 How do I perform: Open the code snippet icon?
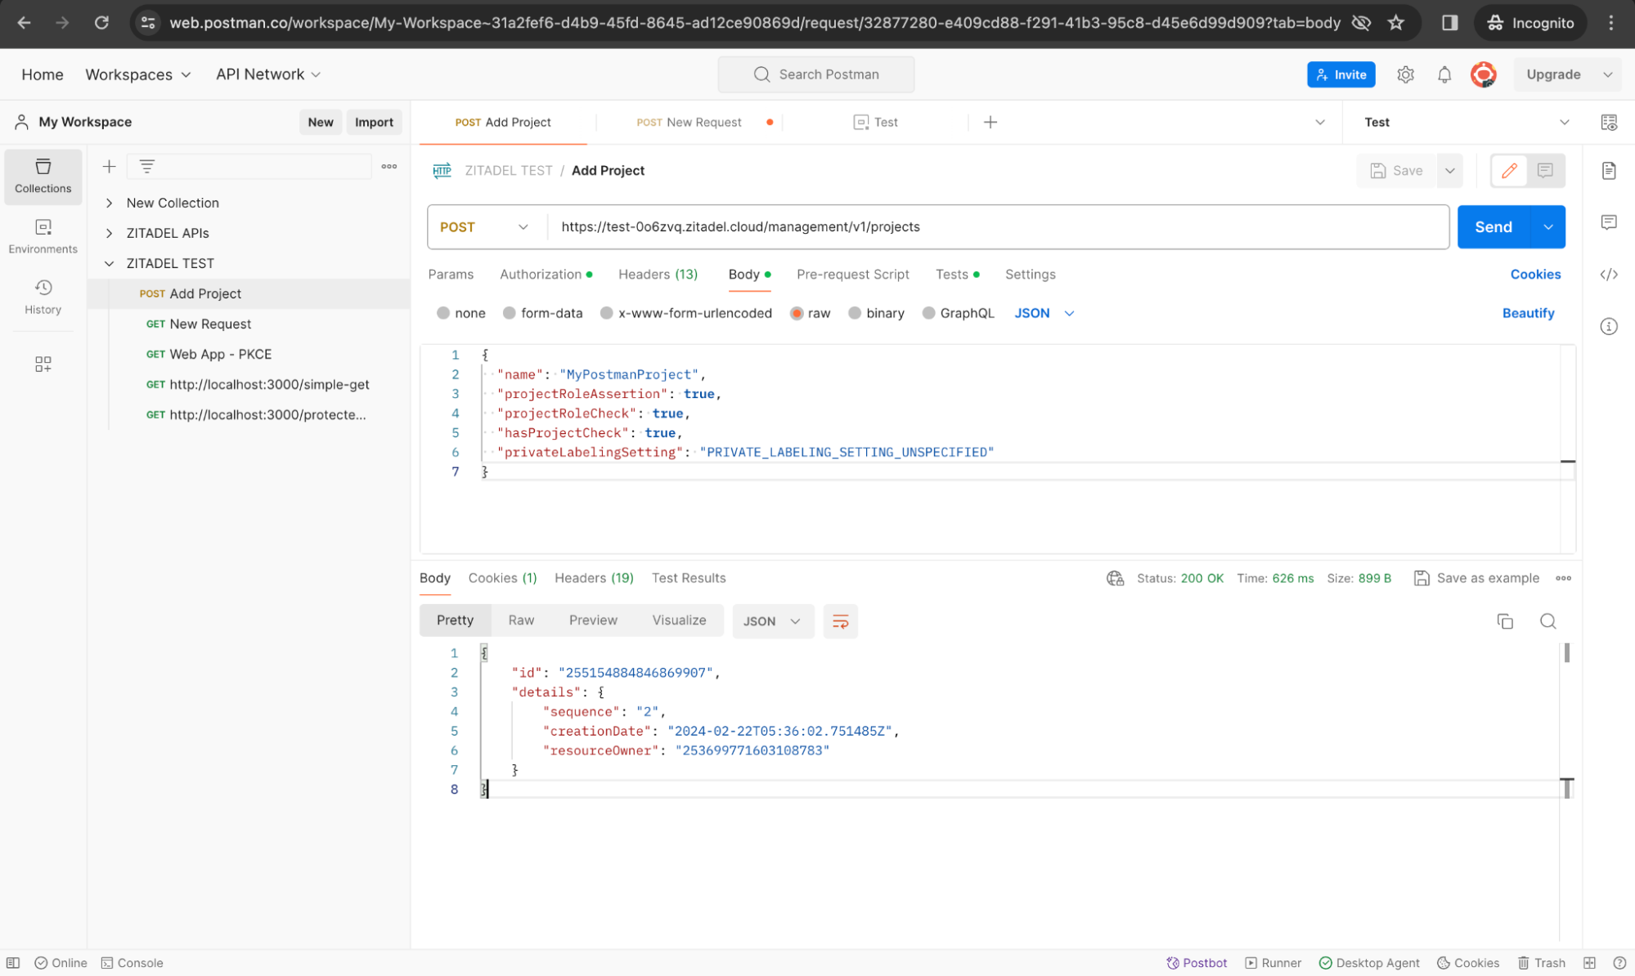click(x=1609, y=275)
